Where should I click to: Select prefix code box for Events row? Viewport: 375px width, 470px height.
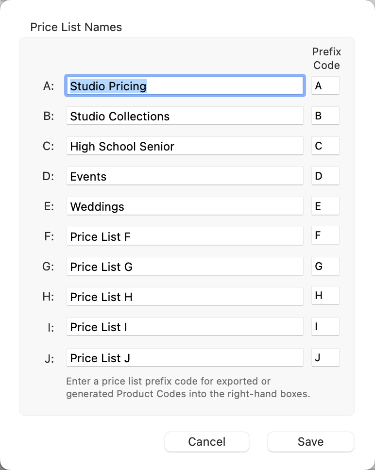click(325, 176)
